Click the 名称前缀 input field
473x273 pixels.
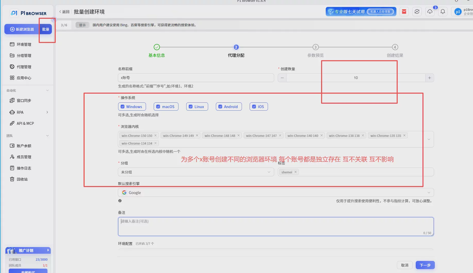pyautogui.click(x=196, y=78)
